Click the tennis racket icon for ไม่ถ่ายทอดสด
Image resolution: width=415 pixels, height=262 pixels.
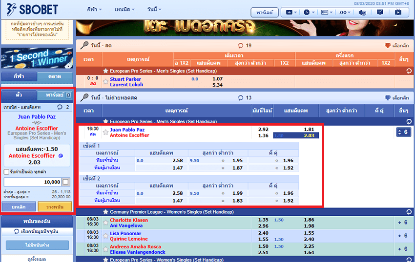pos(84,98)
